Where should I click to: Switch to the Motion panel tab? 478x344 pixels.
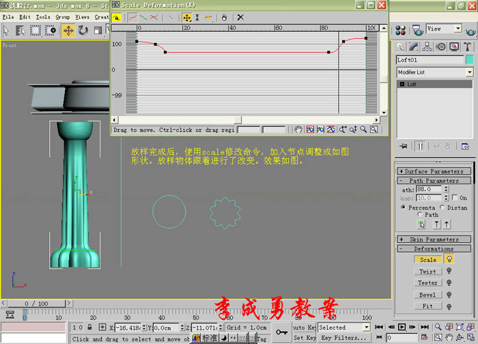440,46
